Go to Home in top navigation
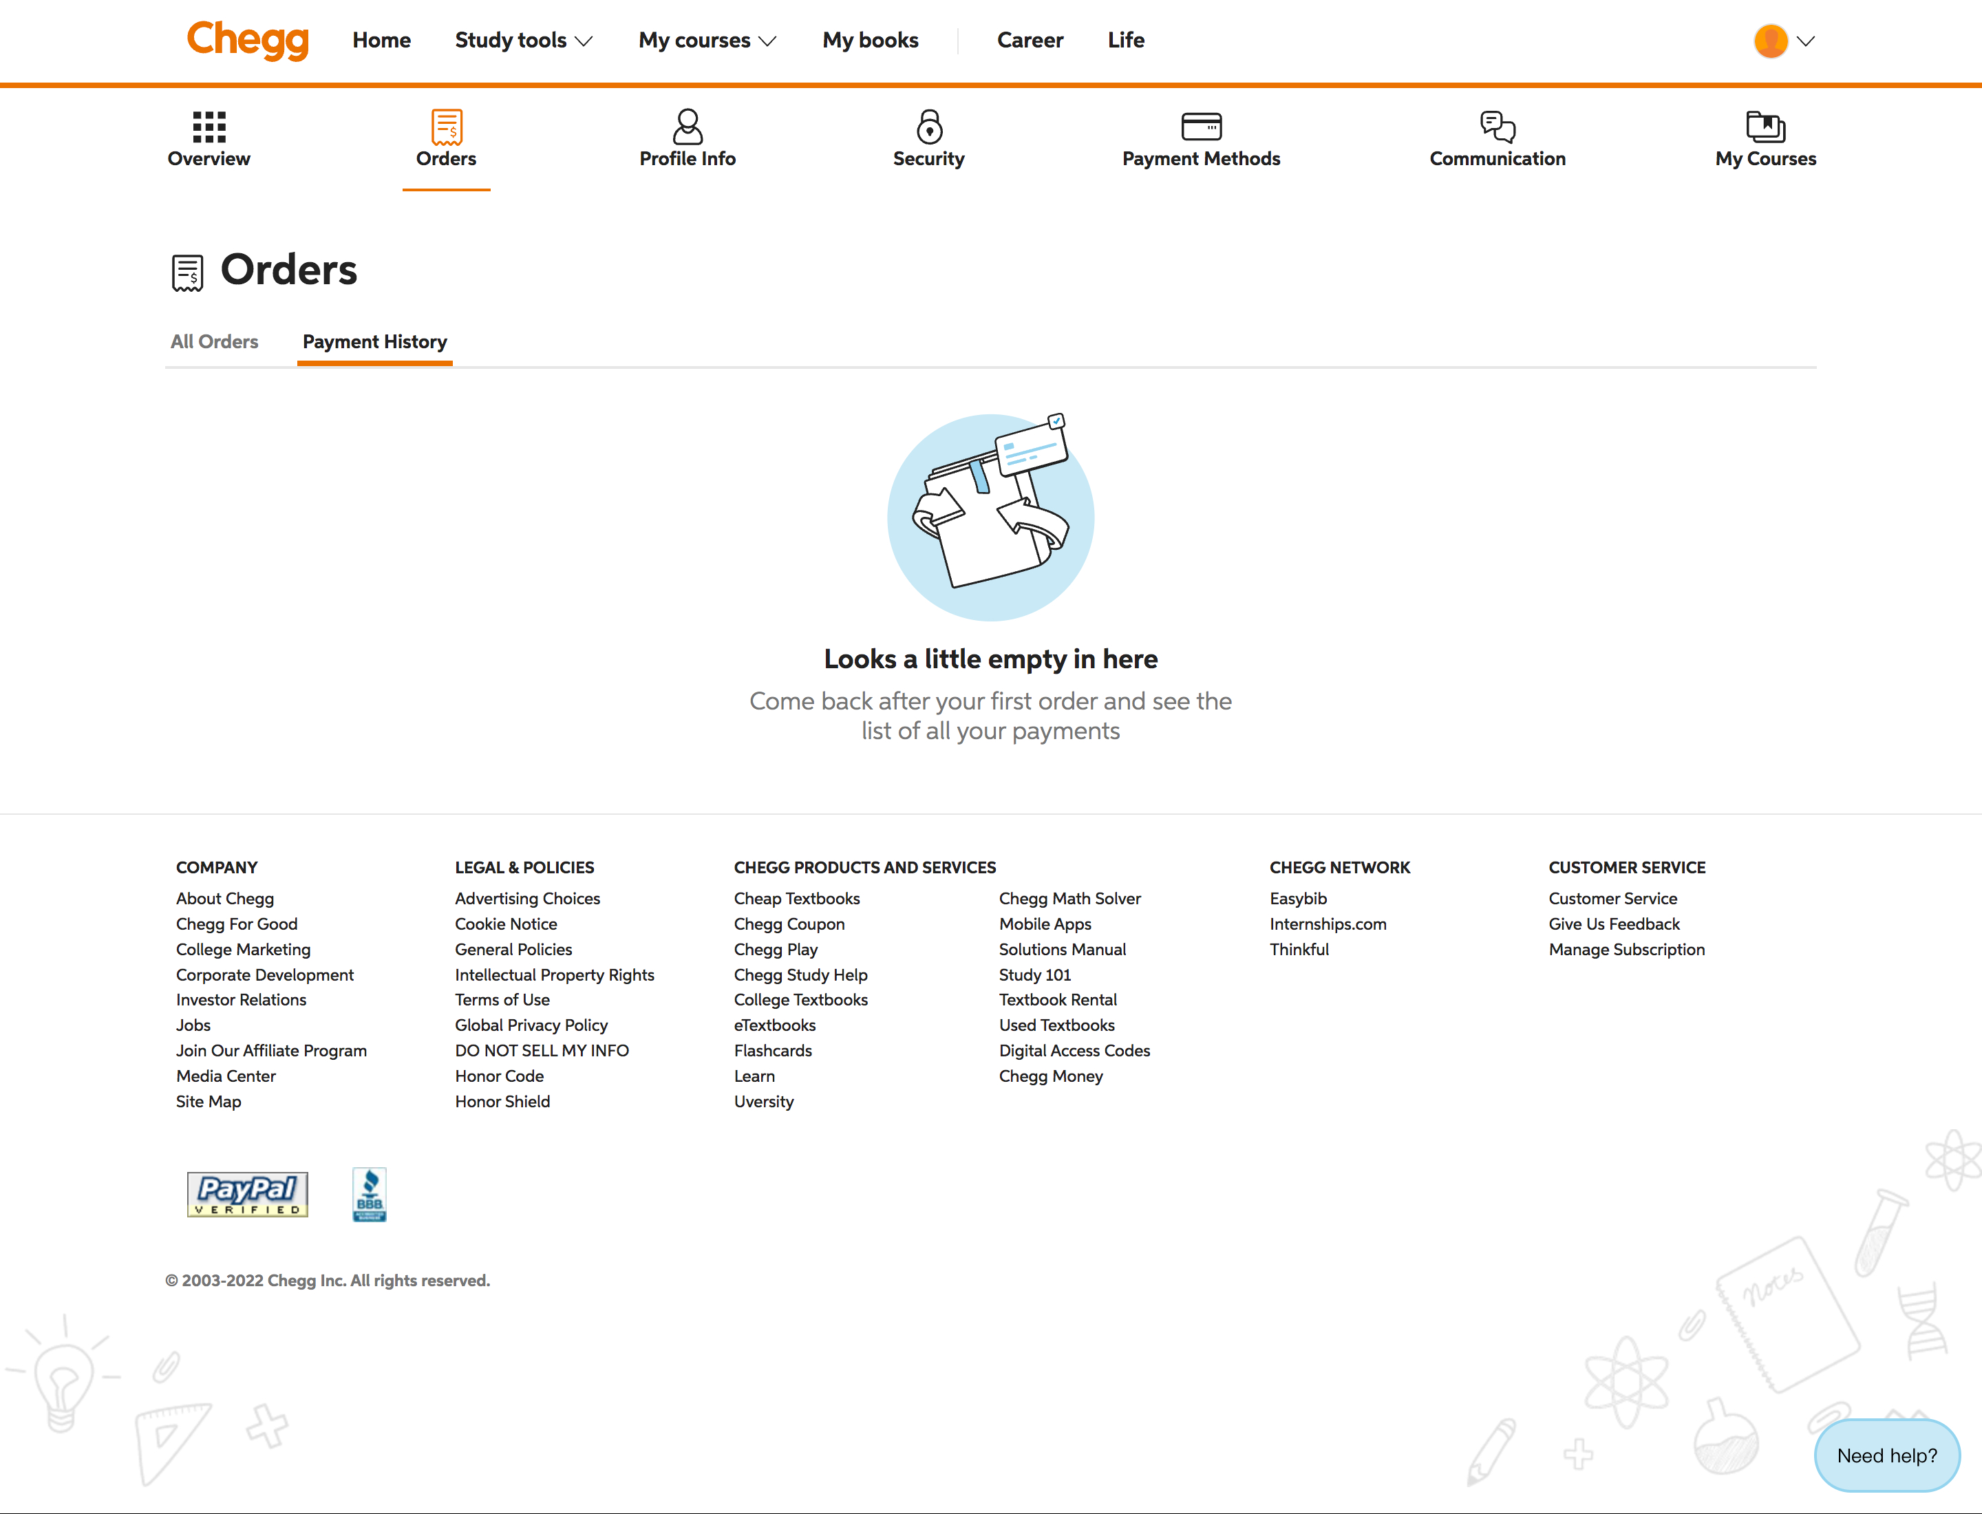 tap(381, 41)
